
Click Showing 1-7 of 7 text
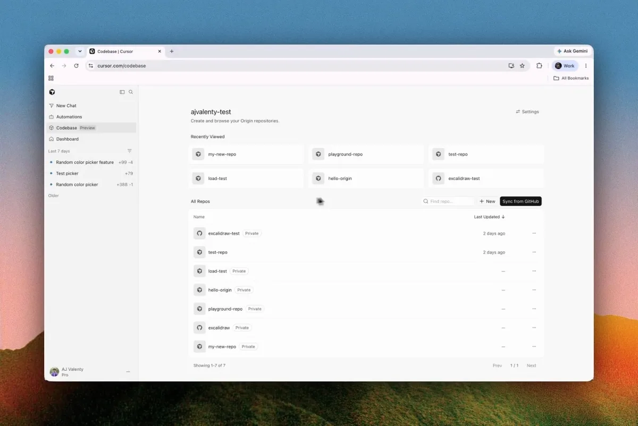click(209, 365)
